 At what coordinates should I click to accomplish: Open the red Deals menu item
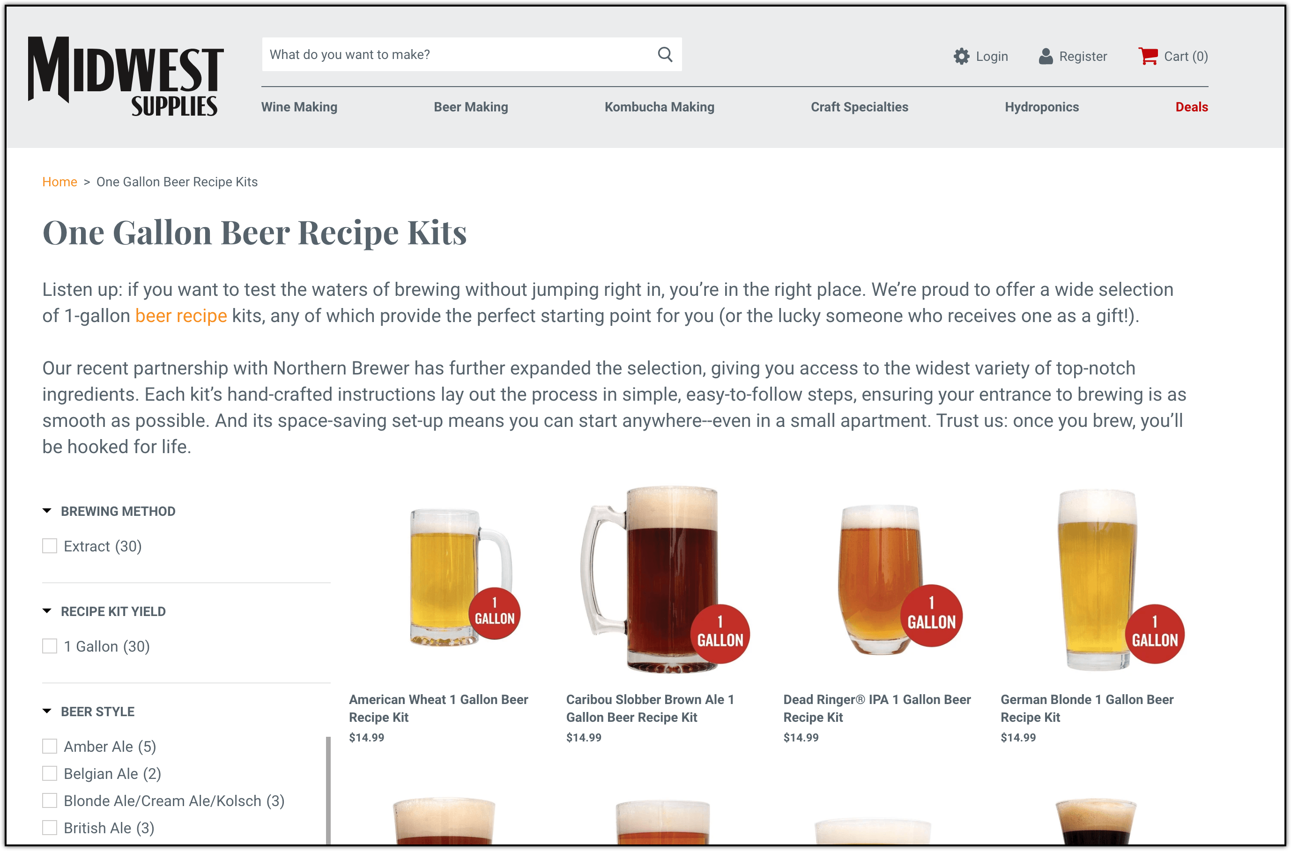(x=1192, y=107)
